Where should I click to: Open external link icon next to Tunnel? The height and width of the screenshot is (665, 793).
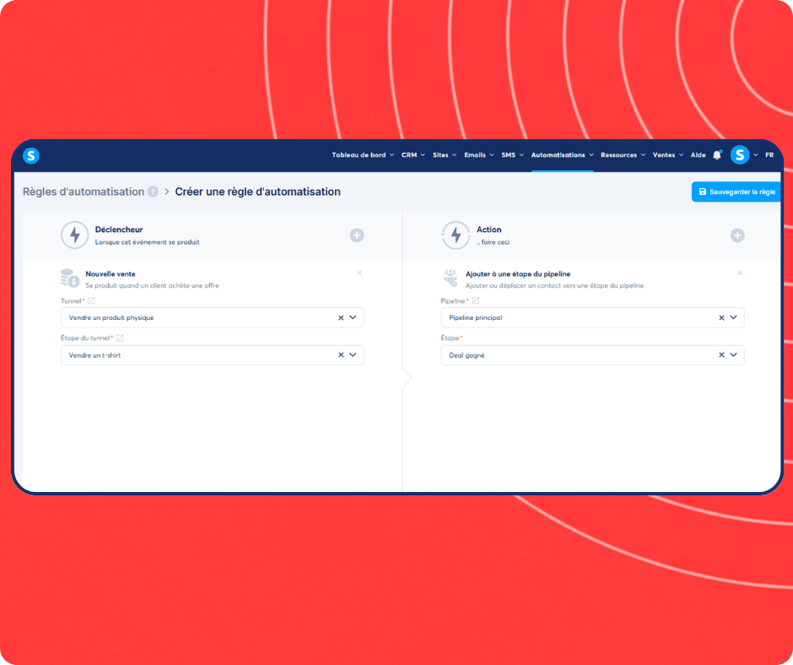tap(92, 300)
